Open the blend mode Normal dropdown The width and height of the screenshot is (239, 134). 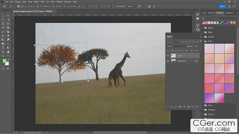click(176, 46)
